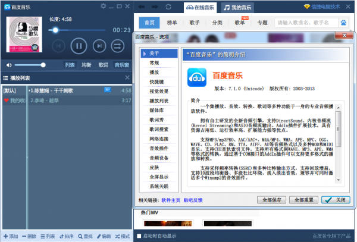
Task: Open the 分类 categories tab
Action: click(217, 23)
